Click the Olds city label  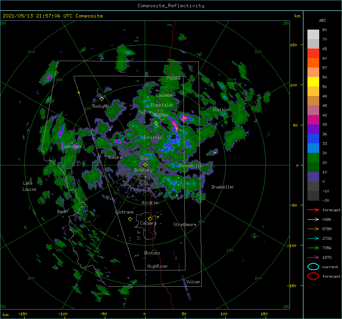(145, 158)
